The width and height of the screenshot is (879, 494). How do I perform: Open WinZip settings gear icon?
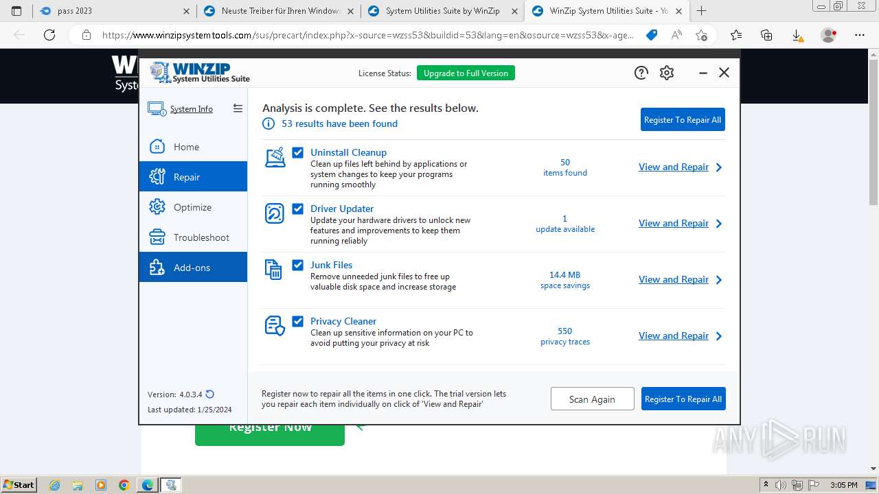pyautogui.click(x=667, y=73)
